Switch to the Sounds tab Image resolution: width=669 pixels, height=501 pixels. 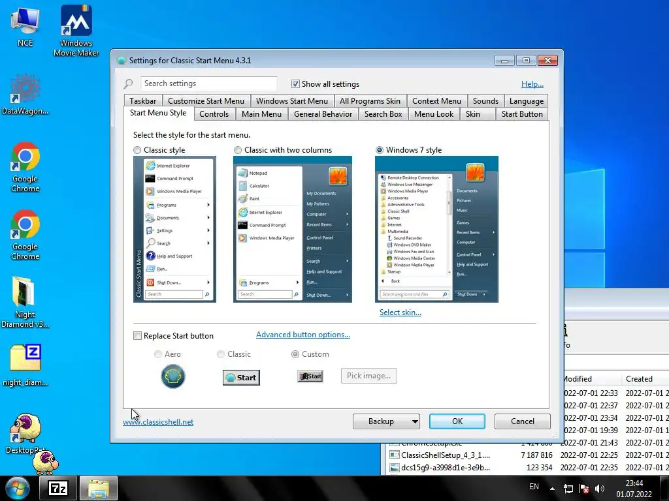(485, 101)
